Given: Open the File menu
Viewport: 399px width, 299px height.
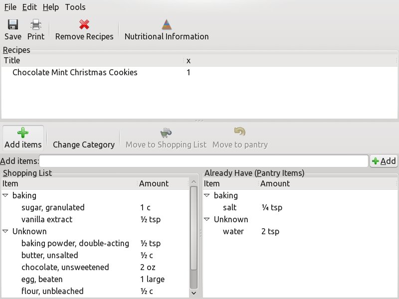Looking at the screenshot, I should click(10, 7).
